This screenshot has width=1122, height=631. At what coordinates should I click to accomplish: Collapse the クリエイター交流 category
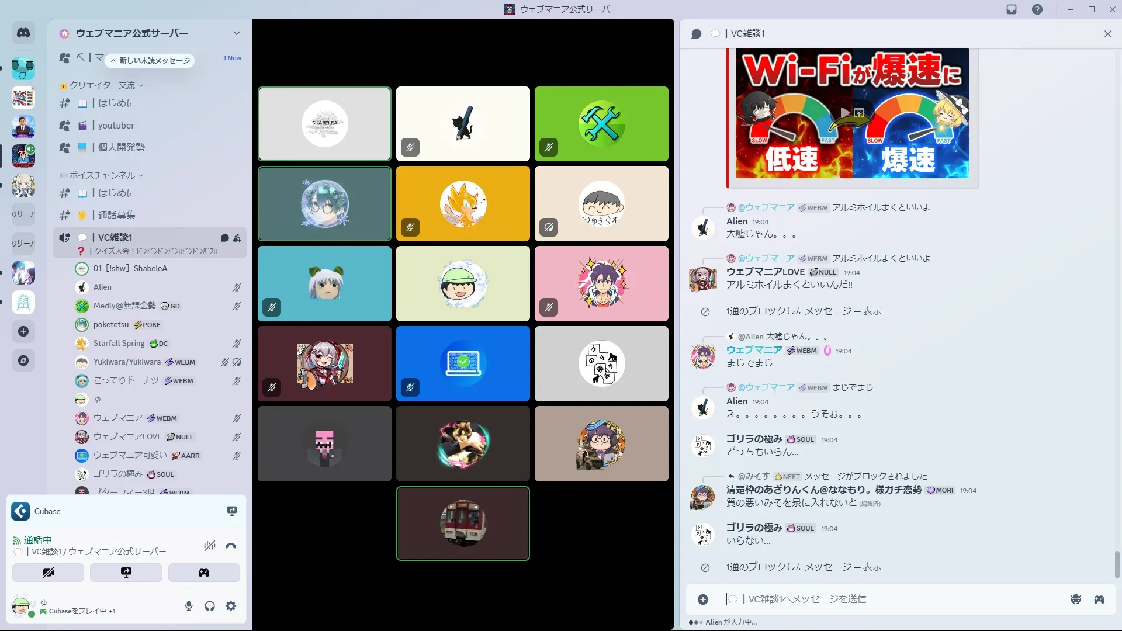(x=103, y=85)
